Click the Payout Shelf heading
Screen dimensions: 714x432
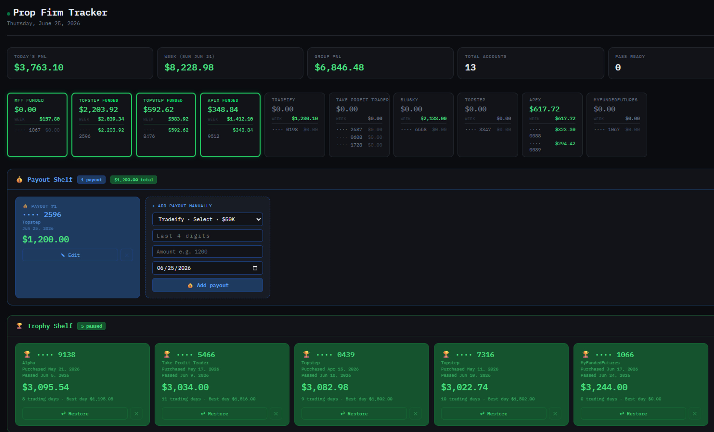[50, 179]
